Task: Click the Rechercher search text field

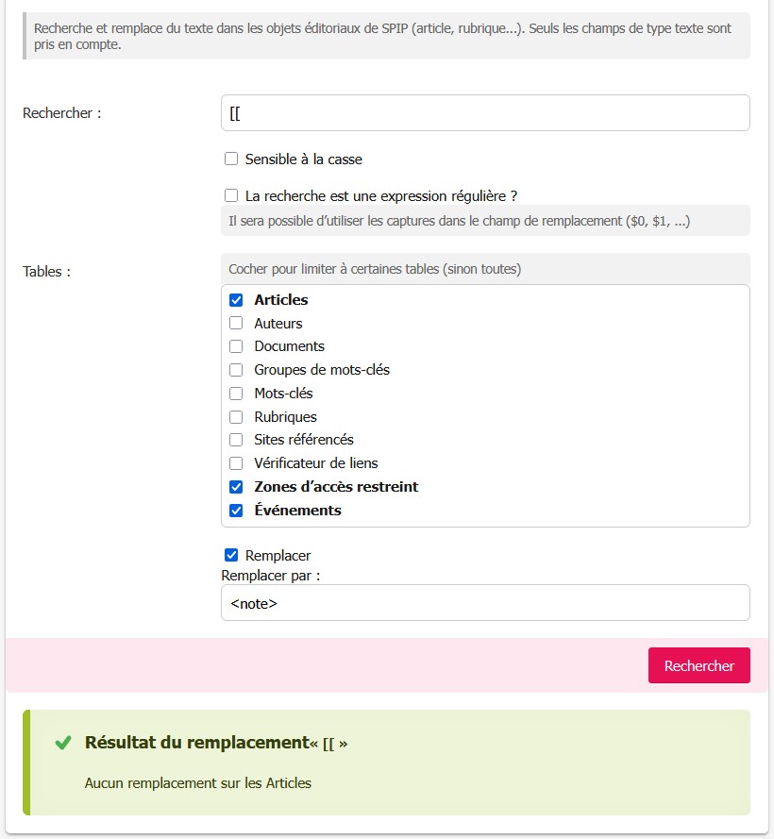Action: pyautogui.click(x=484, y=113)
